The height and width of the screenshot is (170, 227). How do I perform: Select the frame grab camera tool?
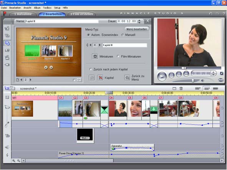(7, 50)
